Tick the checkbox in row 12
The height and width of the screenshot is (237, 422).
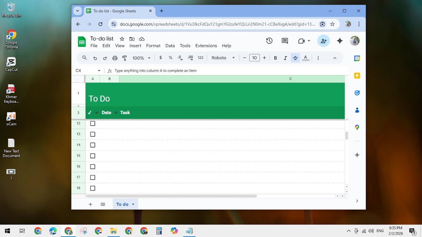(93, 123)
